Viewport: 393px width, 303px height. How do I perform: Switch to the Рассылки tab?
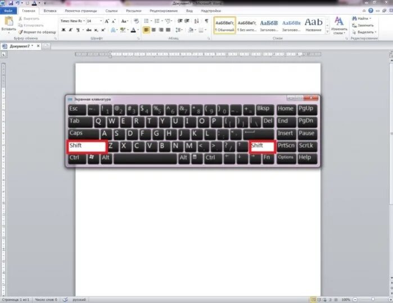[x=133, y=11]
